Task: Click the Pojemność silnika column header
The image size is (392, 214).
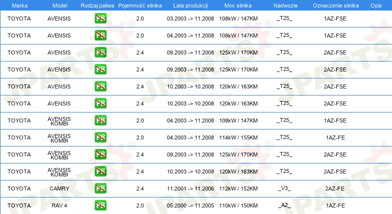Action: pos(140,5)
